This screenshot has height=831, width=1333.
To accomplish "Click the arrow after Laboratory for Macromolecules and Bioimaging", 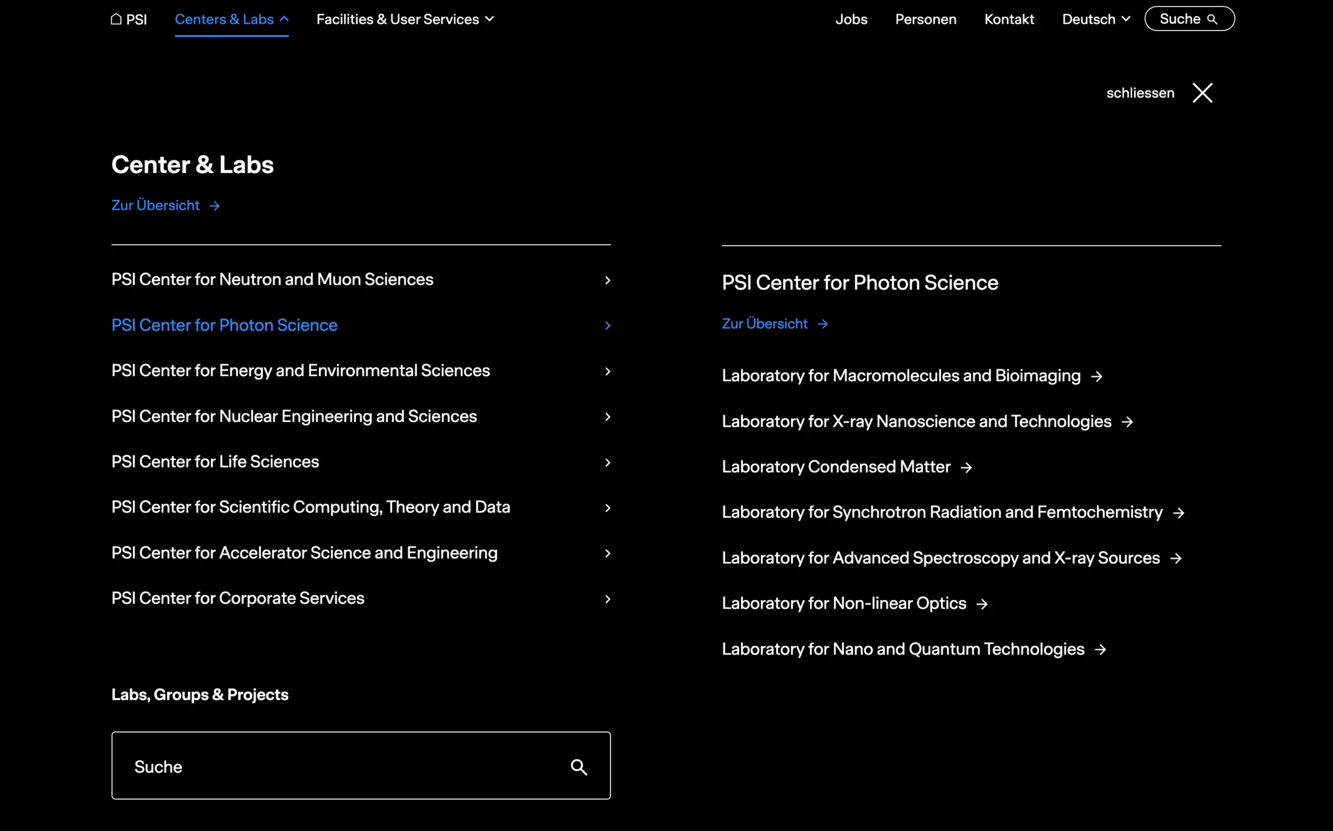I will pyautogui.click(x=1096, y=376).
